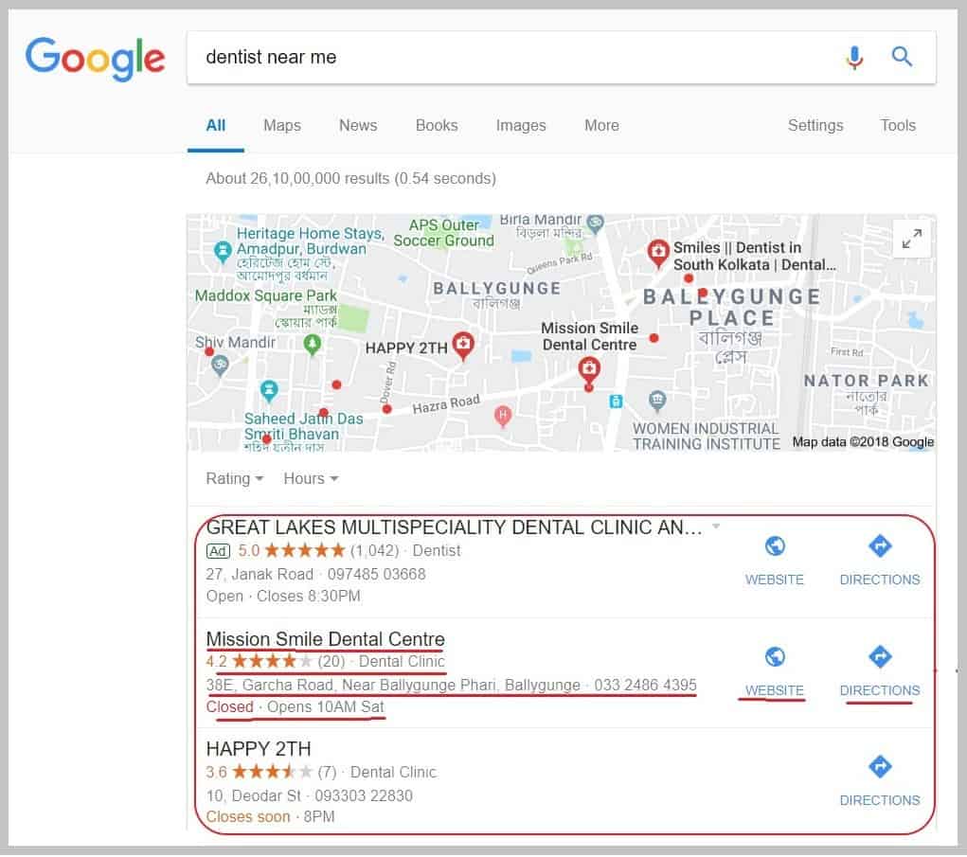Screen dimensions: 967x857
Task: Click the magnifier search icon
Action: [902, 57]
